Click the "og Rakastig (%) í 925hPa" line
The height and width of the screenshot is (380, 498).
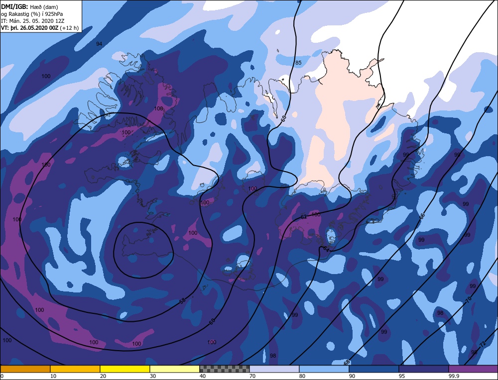click(32, 13)
